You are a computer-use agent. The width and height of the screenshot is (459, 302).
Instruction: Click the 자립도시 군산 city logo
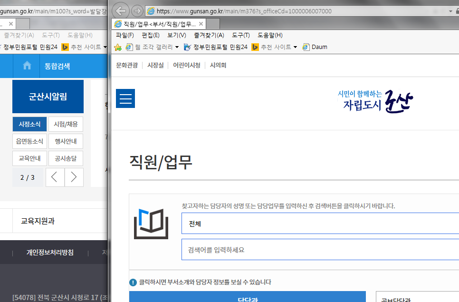pos(375,100)
